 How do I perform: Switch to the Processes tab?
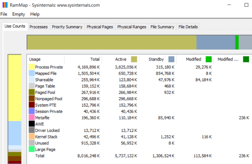pos(39,27)
